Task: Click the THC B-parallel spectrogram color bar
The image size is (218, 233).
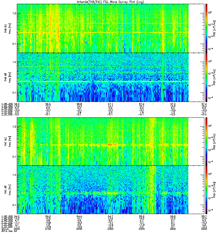Action: [x=206, y=190]
